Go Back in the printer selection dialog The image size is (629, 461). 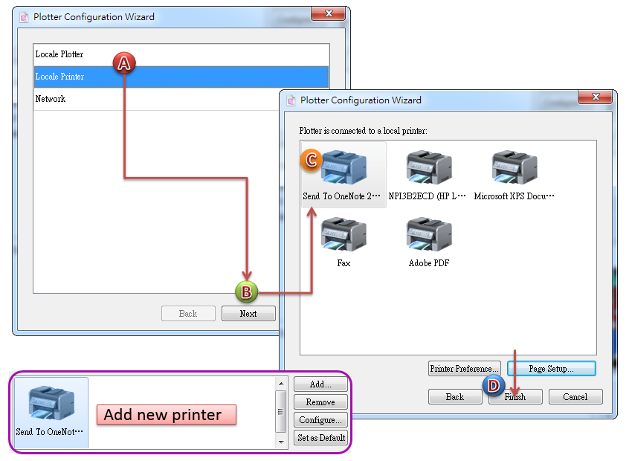(x=455, y=397)
